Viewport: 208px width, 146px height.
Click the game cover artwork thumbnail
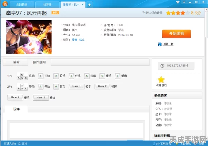point(29,37)
